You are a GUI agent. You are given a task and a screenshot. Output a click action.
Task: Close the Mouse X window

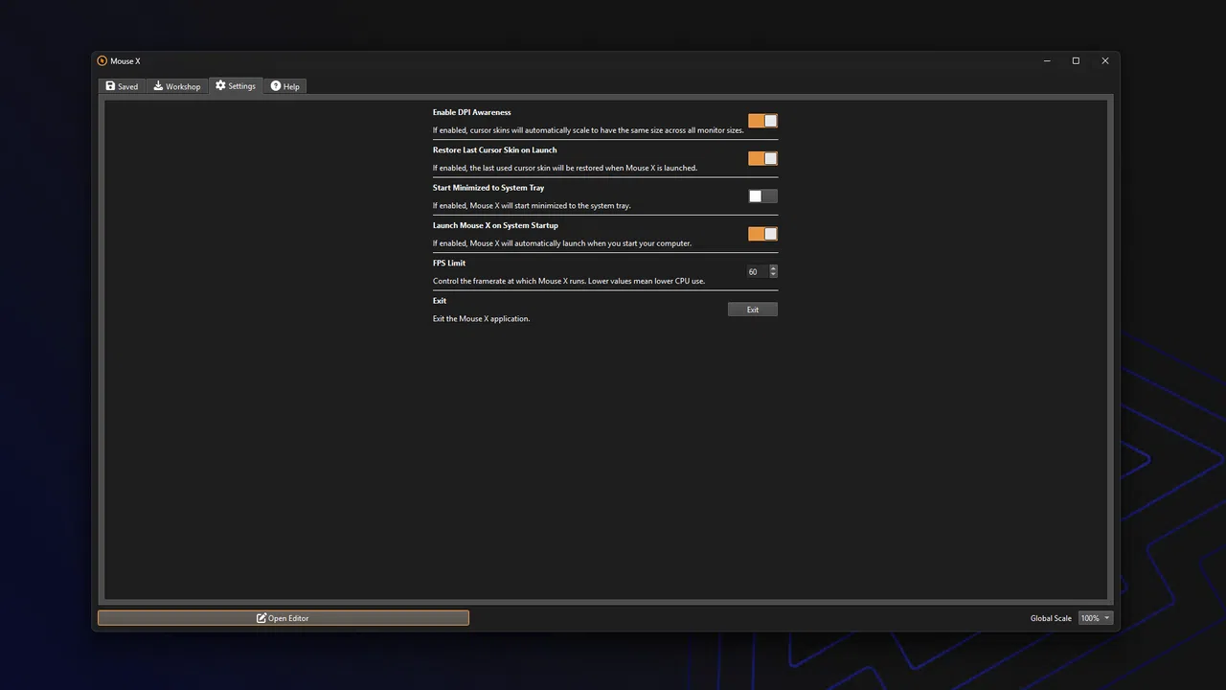click(1105, 61)
